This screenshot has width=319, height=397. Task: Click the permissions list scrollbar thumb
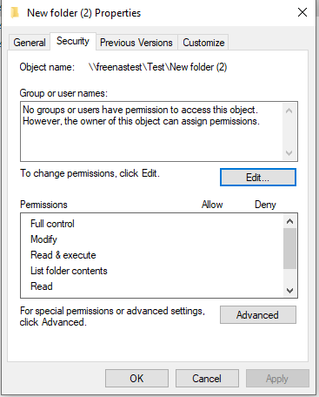coord(289,248)
